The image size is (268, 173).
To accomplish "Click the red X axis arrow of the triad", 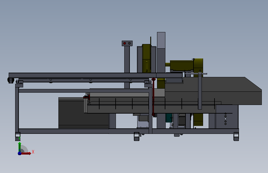I will [26, 153].
